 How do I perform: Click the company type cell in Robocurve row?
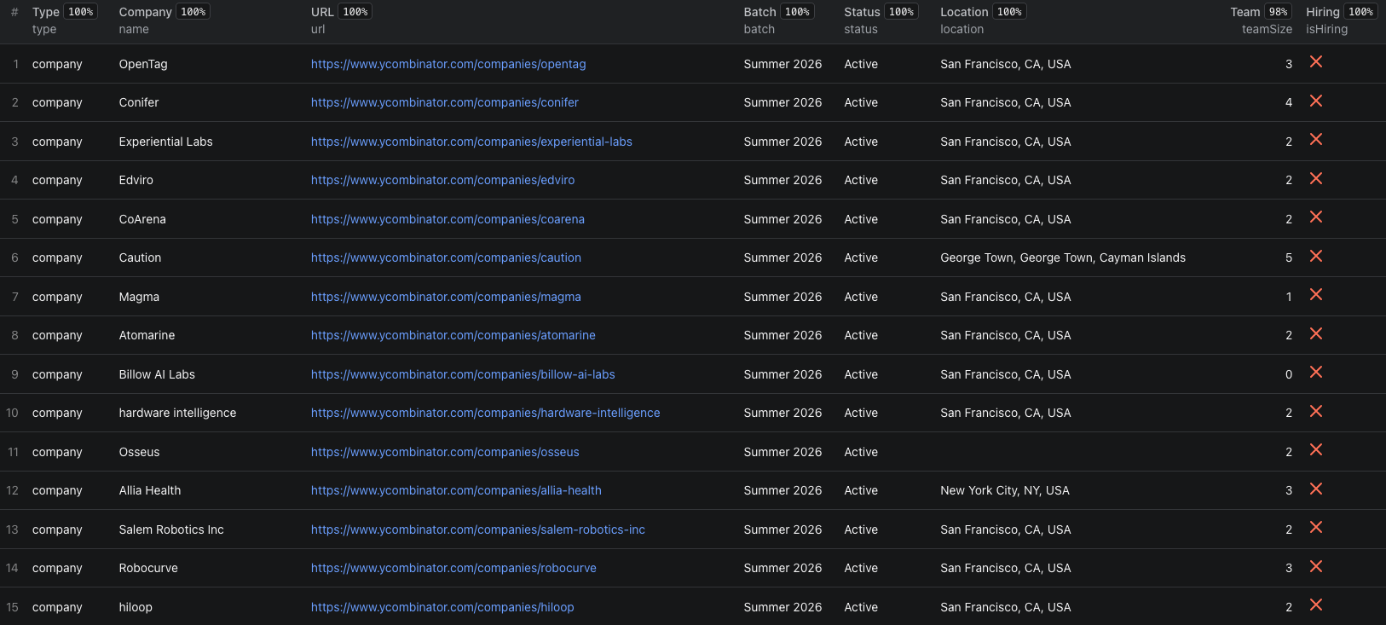coord(57,568)
